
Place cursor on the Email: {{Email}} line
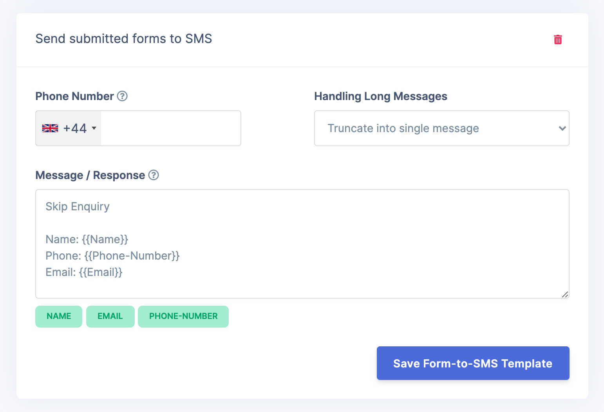point(84,272)
